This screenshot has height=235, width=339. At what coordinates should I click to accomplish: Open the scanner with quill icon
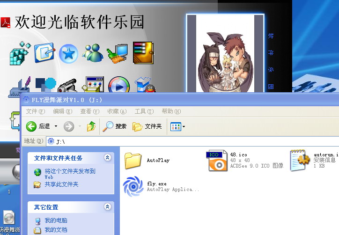tap(19, 87)
